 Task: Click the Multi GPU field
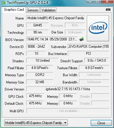point(68,111)
